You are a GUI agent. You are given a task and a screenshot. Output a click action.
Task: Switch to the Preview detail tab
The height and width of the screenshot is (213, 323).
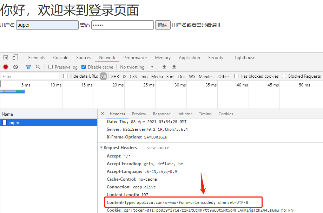click(139, 114)
